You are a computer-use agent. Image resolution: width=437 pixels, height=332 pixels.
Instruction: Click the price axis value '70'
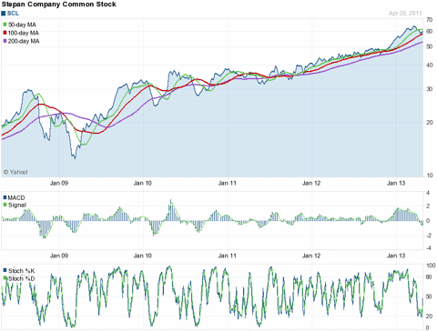click(429, 20)
